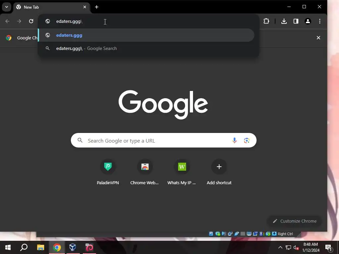339x254 pixels.
Task: Click the Chrome back arrow
Action: (7, 21)
